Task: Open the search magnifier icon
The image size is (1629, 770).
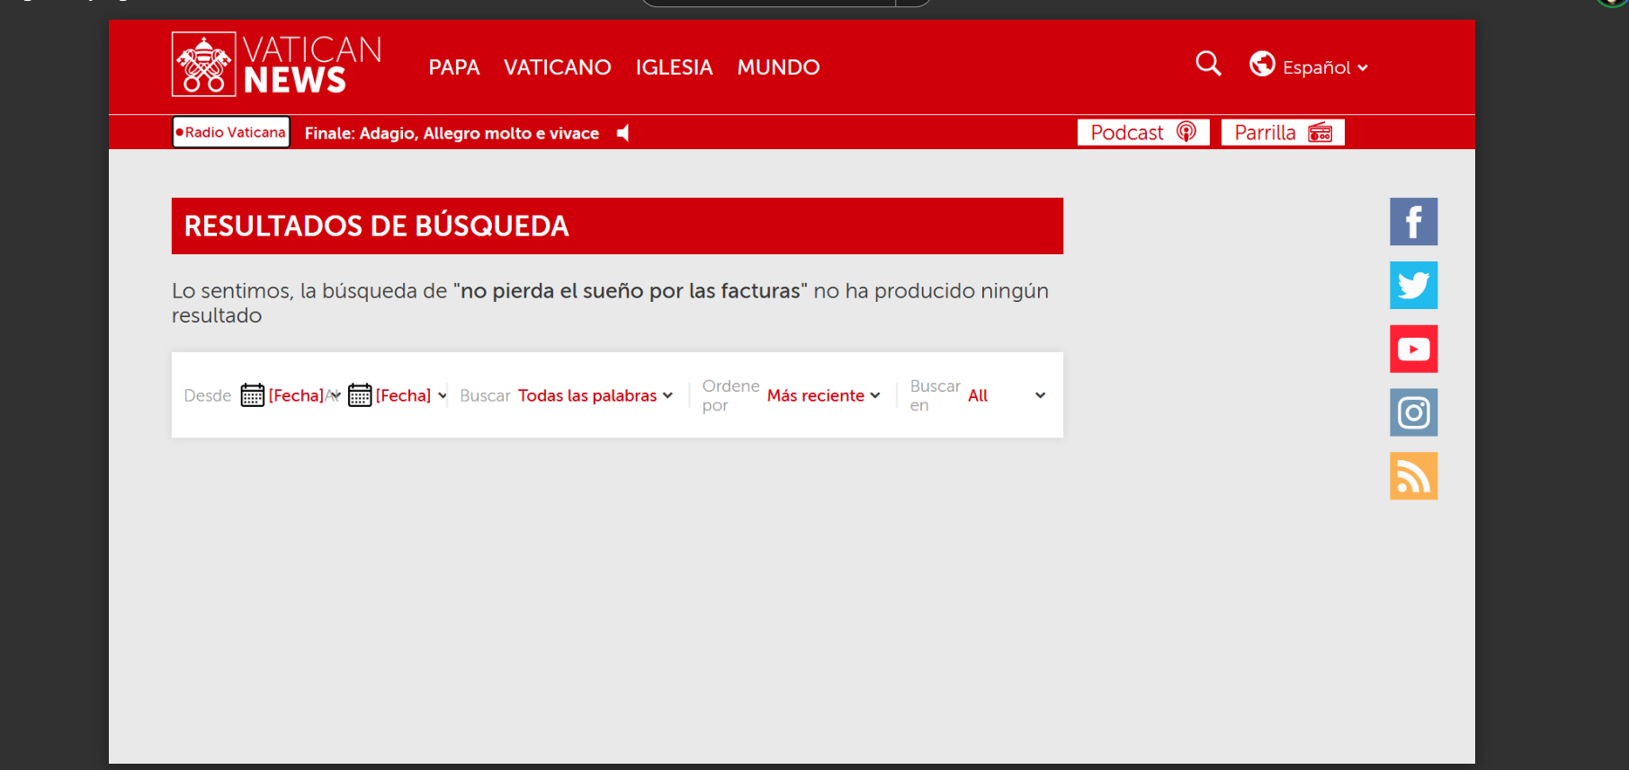Action: pos(1208,64)
